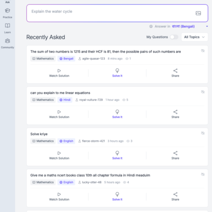Open the Practice section in sidebar
This screenshot has width=212, height=212.
7,13
